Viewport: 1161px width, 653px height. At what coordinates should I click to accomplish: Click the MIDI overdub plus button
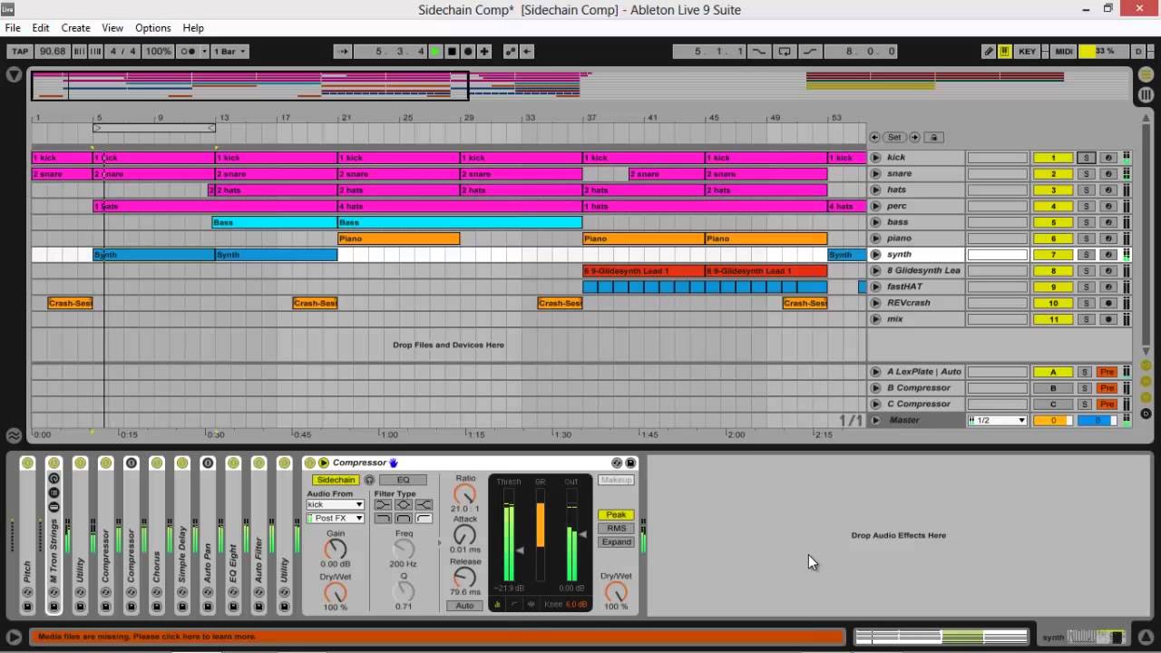[x=484, y=52]
